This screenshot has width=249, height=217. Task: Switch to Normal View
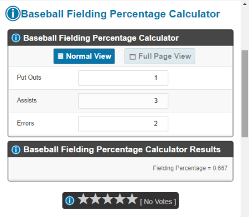(x=84, y=56)
